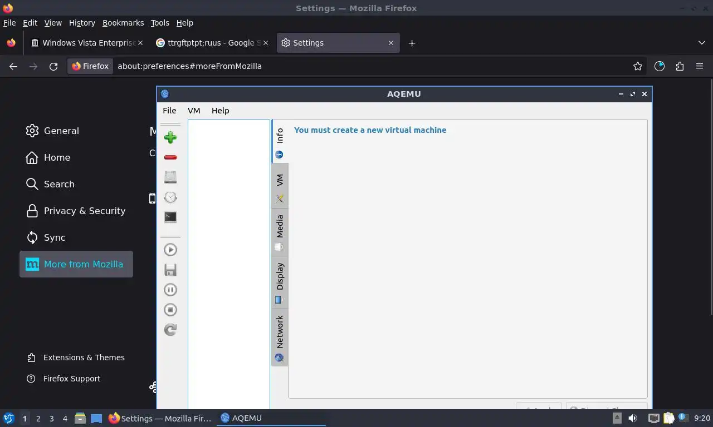Switch to workspace 3 in taskbar
The width and height of the screenshot is (713, 427).
pos(51,419)
